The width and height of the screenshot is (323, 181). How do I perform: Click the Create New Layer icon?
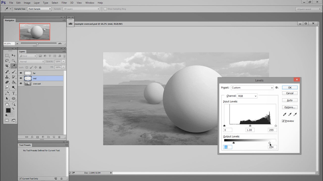click(x=54, y=137)
